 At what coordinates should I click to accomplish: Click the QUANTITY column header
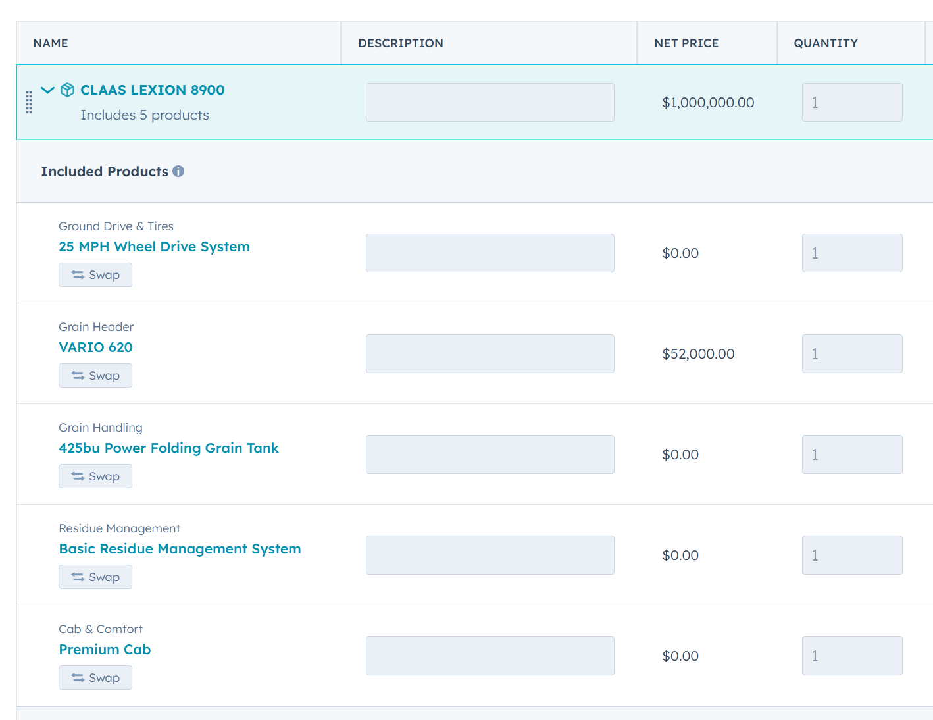point(826,43)
